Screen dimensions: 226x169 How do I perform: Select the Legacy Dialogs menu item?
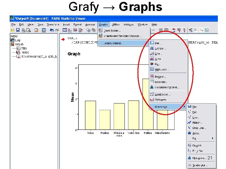(x=124, y=43)
